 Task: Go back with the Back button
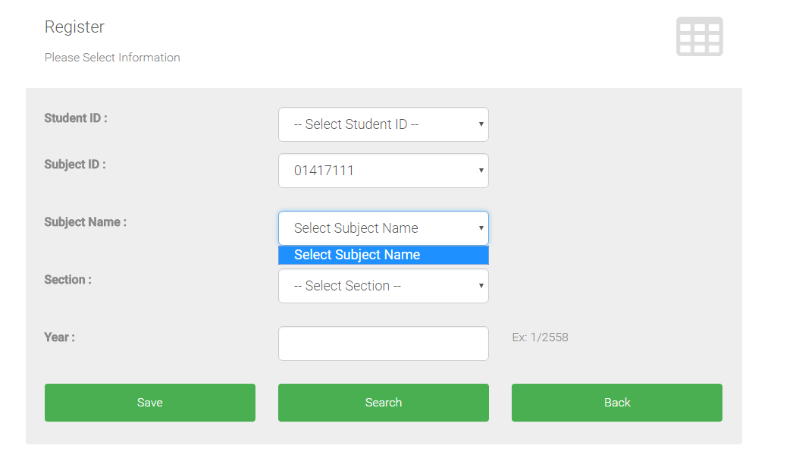(616, 403)
